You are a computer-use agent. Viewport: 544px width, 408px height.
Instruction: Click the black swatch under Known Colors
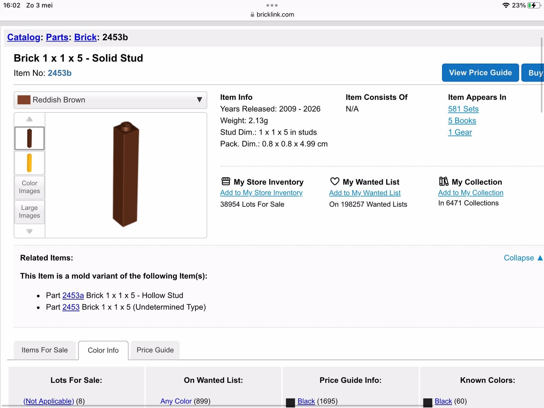coord(428,403)
